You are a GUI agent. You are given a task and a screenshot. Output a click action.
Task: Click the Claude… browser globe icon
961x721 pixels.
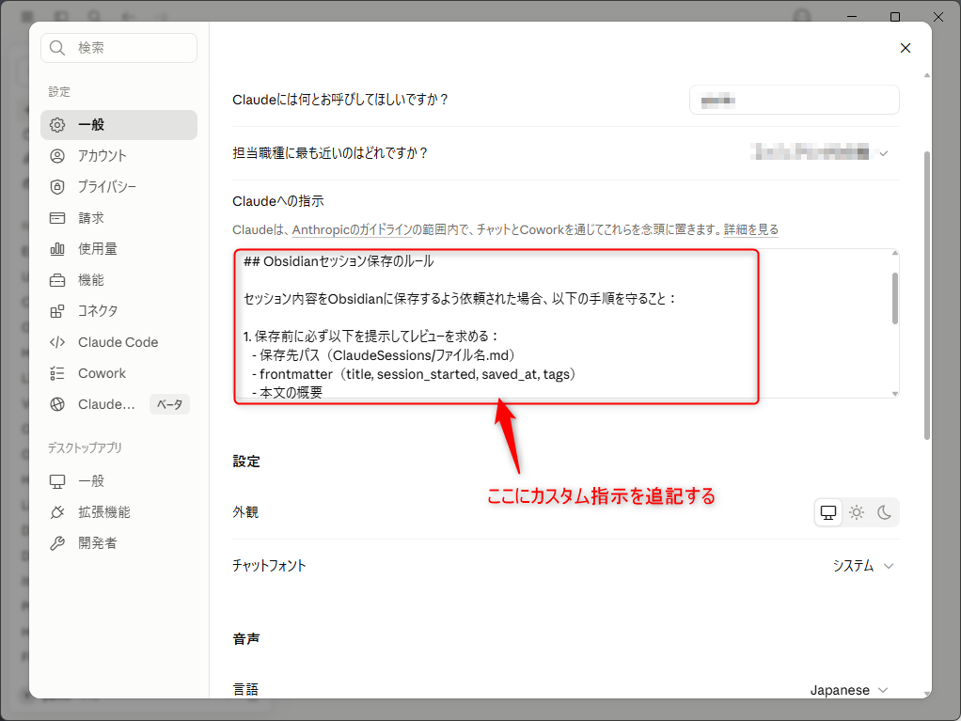[57, 404]
